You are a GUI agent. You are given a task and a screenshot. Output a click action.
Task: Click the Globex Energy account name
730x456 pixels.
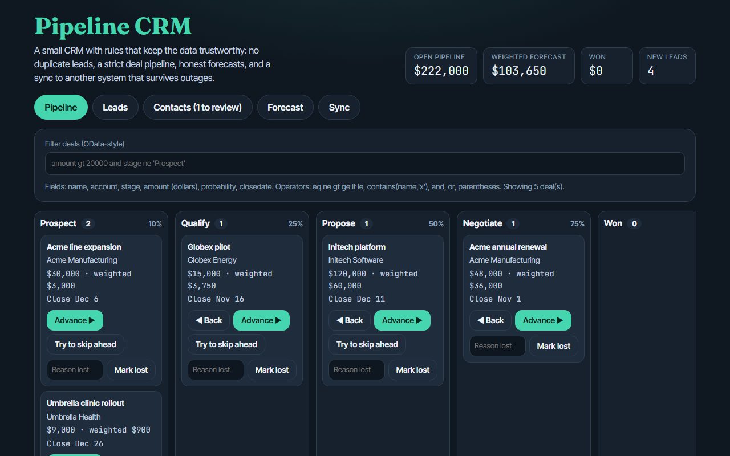click(212, 260)
